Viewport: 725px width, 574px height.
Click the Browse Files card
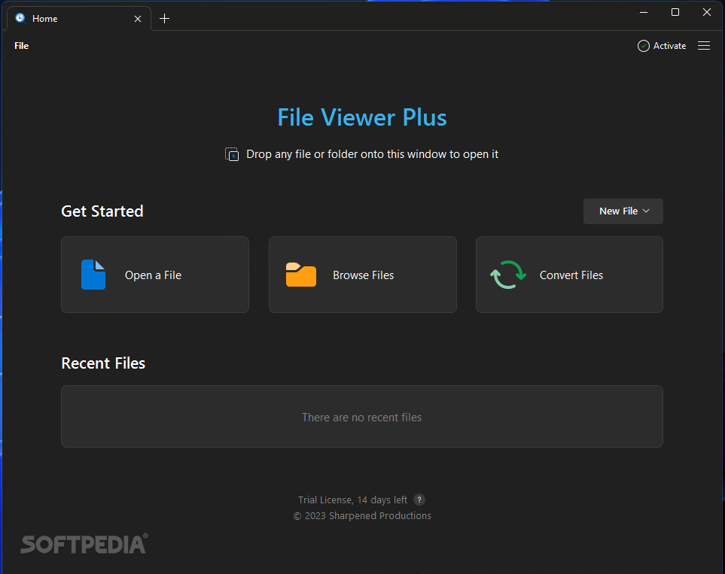pyautogui.click(x=363, y=275)
